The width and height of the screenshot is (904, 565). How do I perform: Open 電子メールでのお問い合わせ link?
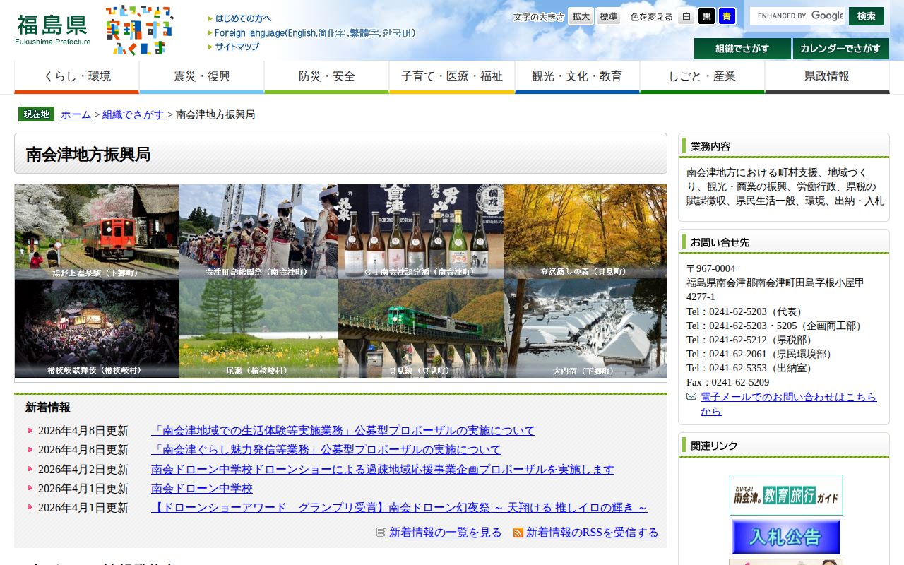click(x=789, y=404)
